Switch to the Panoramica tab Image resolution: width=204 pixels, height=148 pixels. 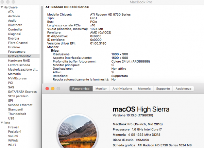coord(81,89)
